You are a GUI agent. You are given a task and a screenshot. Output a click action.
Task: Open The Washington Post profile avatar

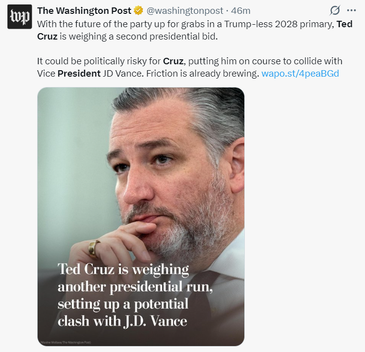20,17
